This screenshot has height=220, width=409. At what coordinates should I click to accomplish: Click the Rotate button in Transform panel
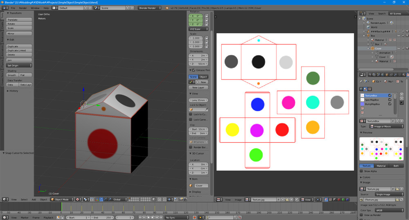pos(19,24)
